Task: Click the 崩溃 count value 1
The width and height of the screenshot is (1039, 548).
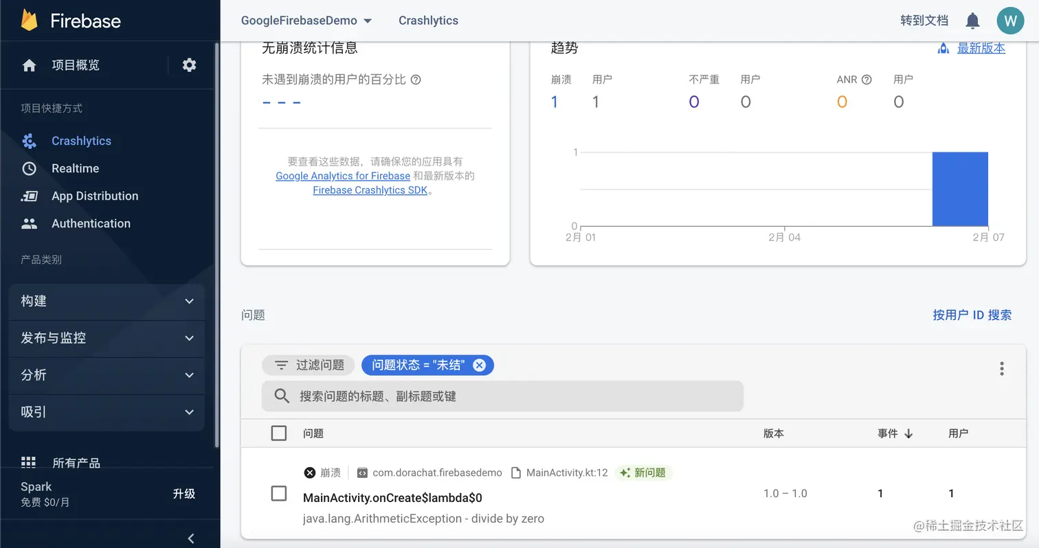Action: (x=555, y=102)
